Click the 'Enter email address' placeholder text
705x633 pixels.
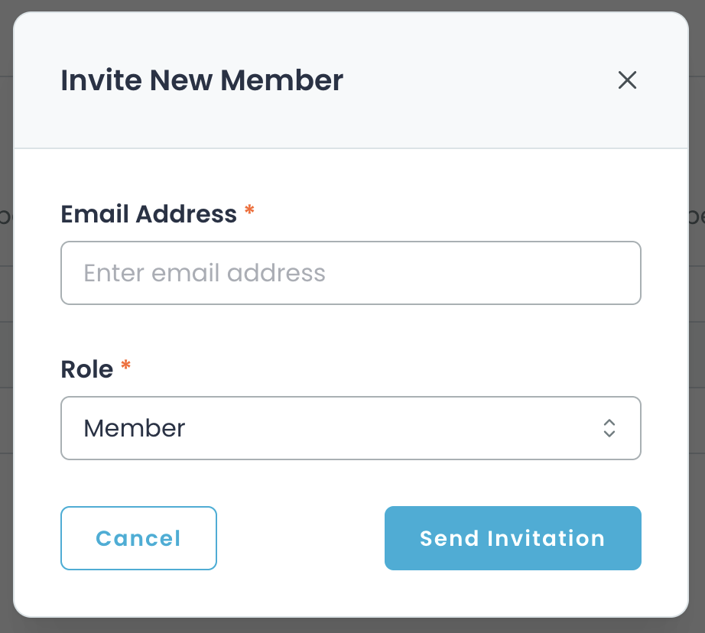(206, 273)
